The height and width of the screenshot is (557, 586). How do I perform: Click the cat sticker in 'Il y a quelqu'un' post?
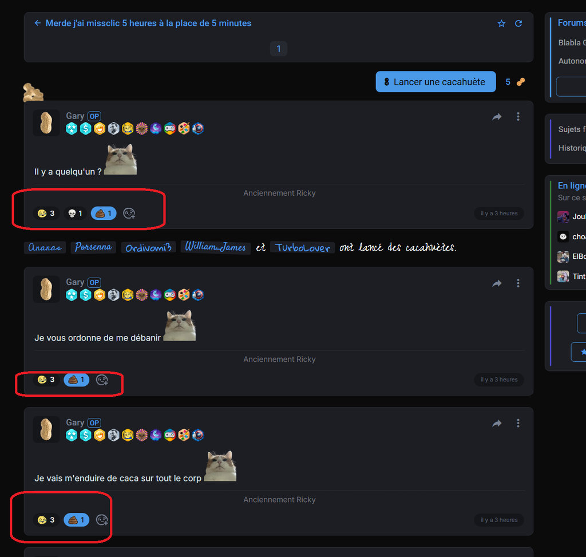[x=120, y=159]
